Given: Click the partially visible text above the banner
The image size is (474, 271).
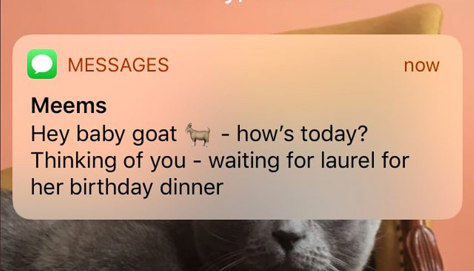Looking at the screenshot, I should pos(236,3).
